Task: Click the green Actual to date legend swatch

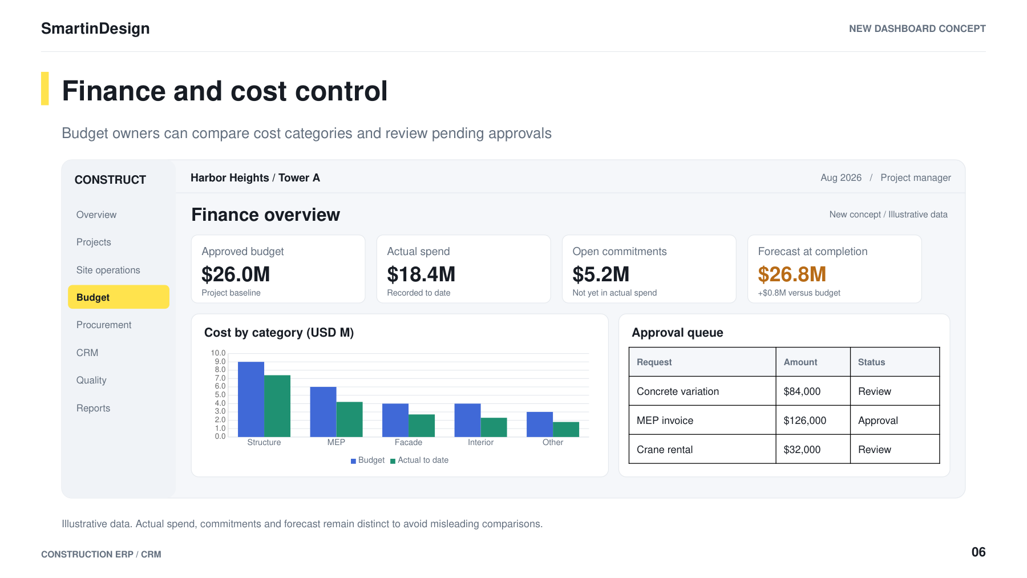Action: tap(393, 461)
